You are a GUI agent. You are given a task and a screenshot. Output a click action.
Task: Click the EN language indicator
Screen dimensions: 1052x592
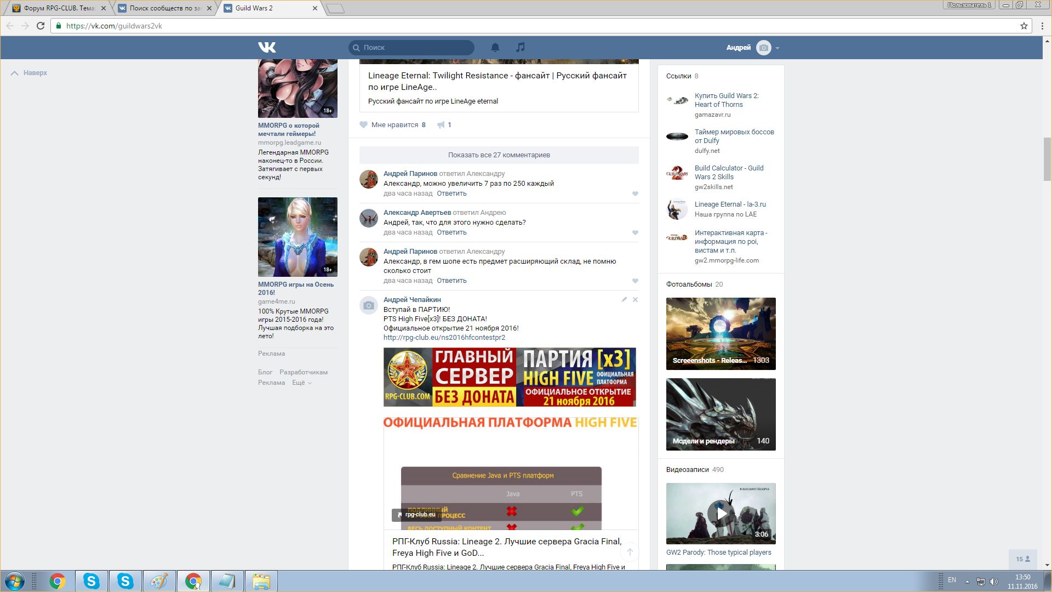tap(952, 580)
